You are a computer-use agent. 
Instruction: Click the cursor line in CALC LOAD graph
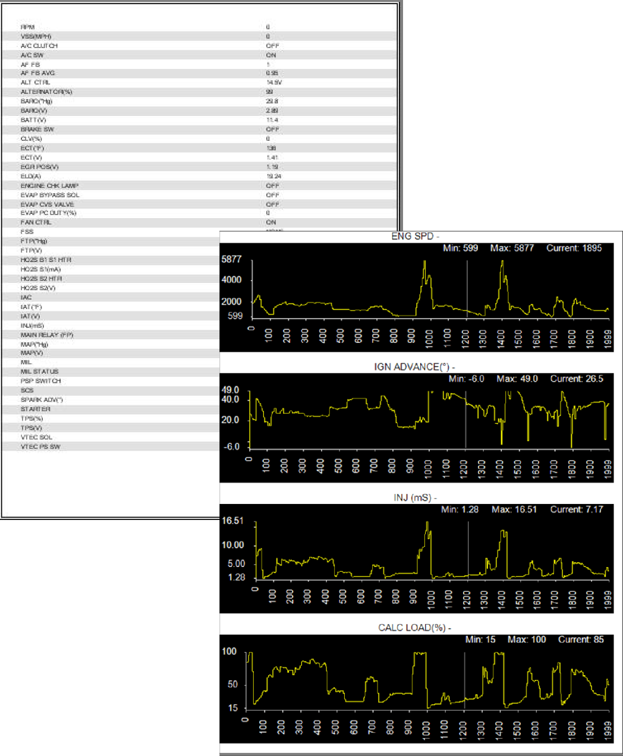(x=464, y=681)
